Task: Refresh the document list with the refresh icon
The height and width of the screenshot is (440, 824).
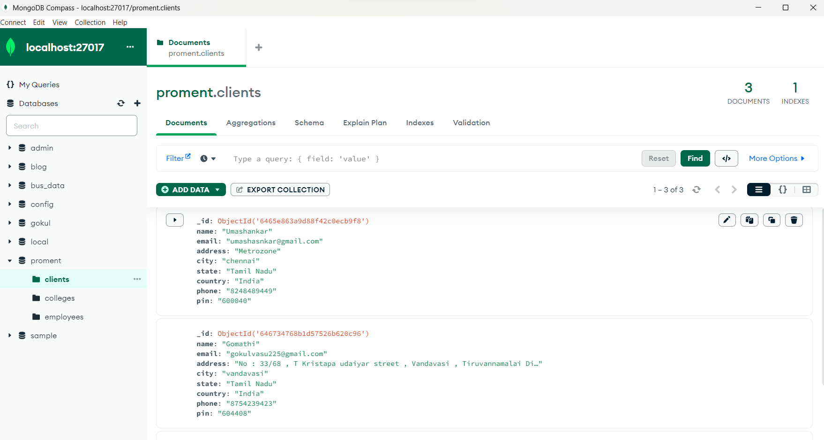Action: pos(697,190)
